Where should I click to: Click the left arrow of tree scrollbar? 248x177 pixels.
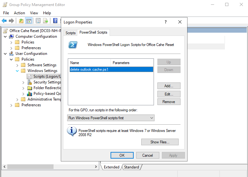coord(4,167)
